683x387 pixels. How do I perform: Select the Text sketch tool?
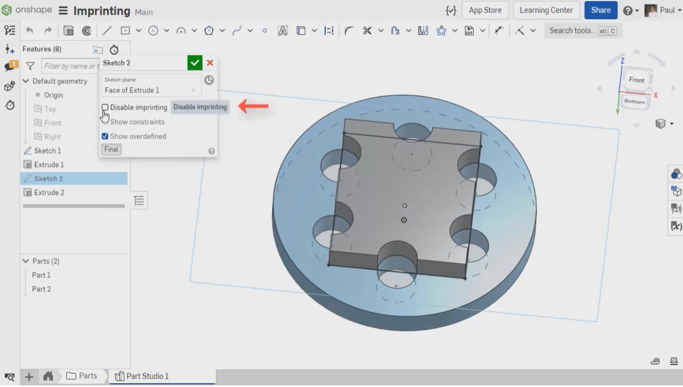[x=283, y=31]
